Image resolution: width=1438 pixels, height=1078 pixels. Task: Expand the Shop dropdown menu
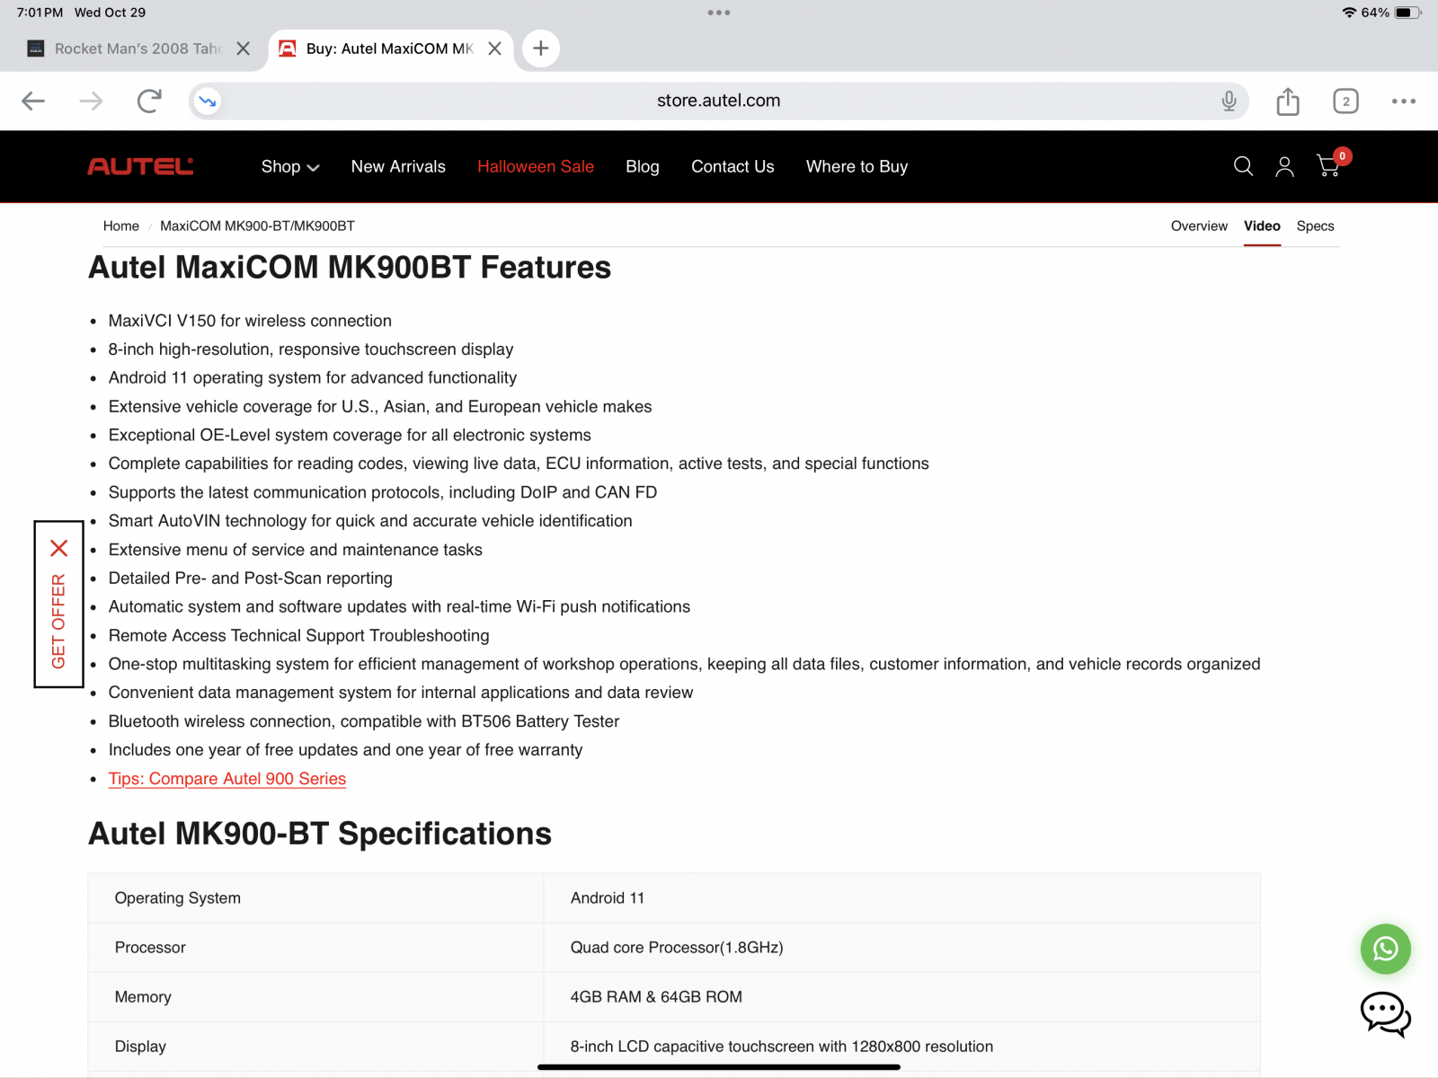(x=290, y=167)
